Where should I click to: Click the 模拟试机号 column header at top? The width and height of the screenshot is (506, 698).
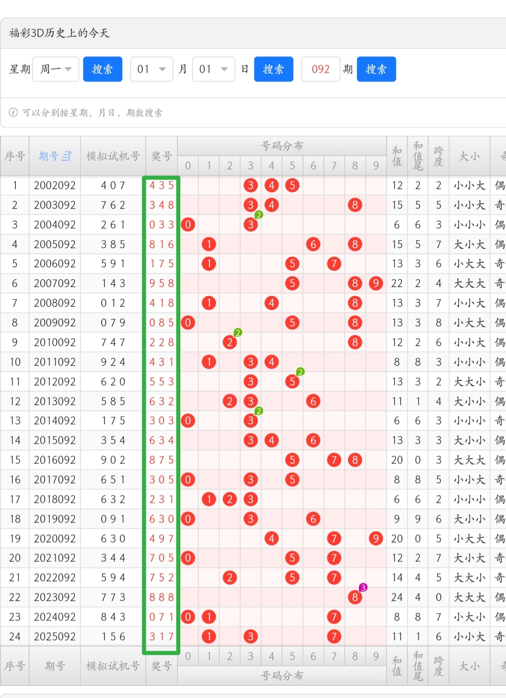point(113,156)
